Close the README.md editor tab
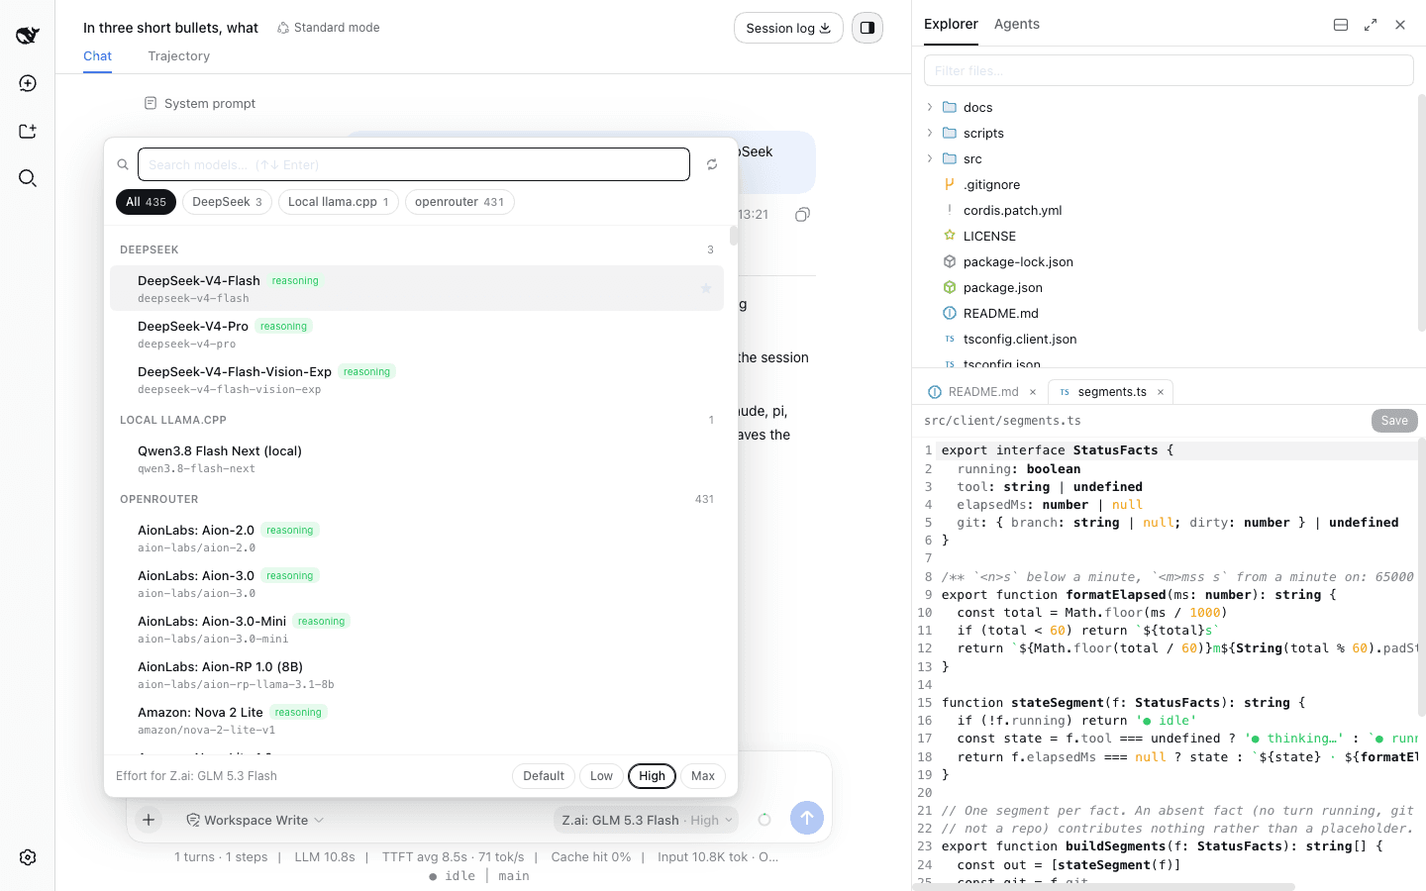This screenshot has width=1426, height=891. [x=1033, y=392]
